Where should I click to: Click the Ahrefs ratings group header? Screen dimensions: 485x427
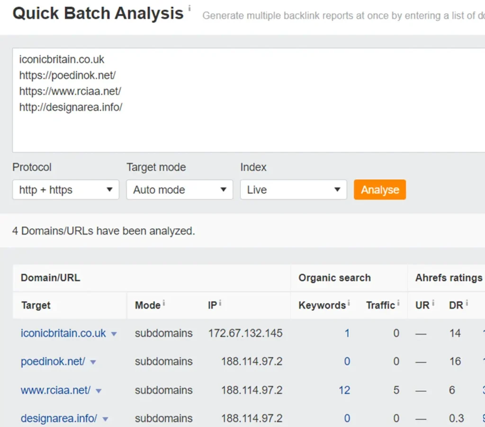click(449, 278)
